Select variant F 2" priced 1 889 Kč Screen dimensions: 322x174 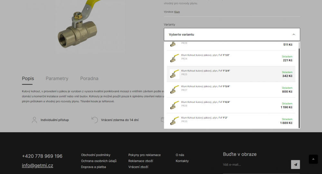231,121
